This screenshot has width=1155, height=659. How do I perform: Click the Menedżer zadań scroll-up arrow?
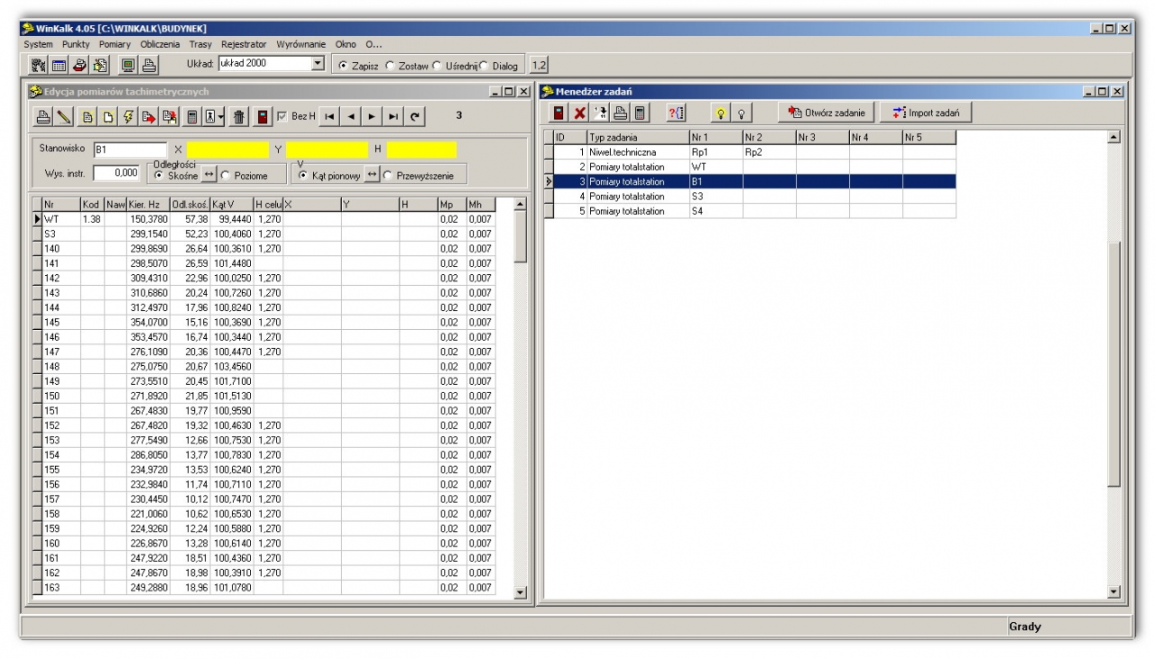click(1114, 137)
